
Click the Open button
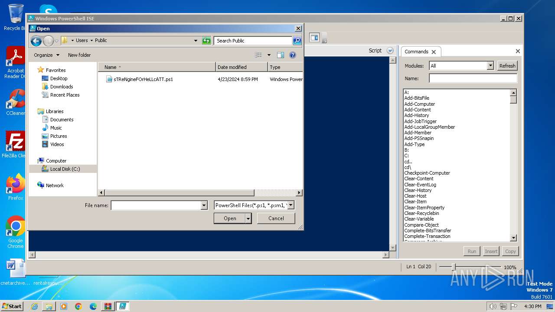click(230, 218)
